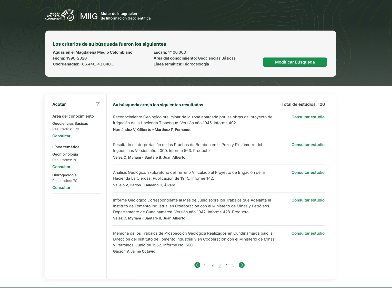The width and height of the screenshot is (392, 288).
Task: Open study for Informe No. 560
Action: (x=308, y=233)
